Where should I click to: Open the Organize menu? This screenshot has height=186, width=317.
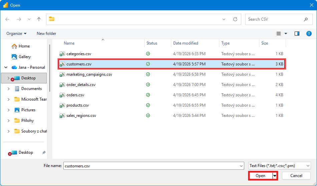(x=16, y=34)
